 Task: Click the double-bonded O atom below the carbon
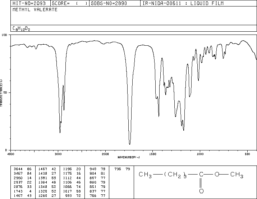coord(201,191)
